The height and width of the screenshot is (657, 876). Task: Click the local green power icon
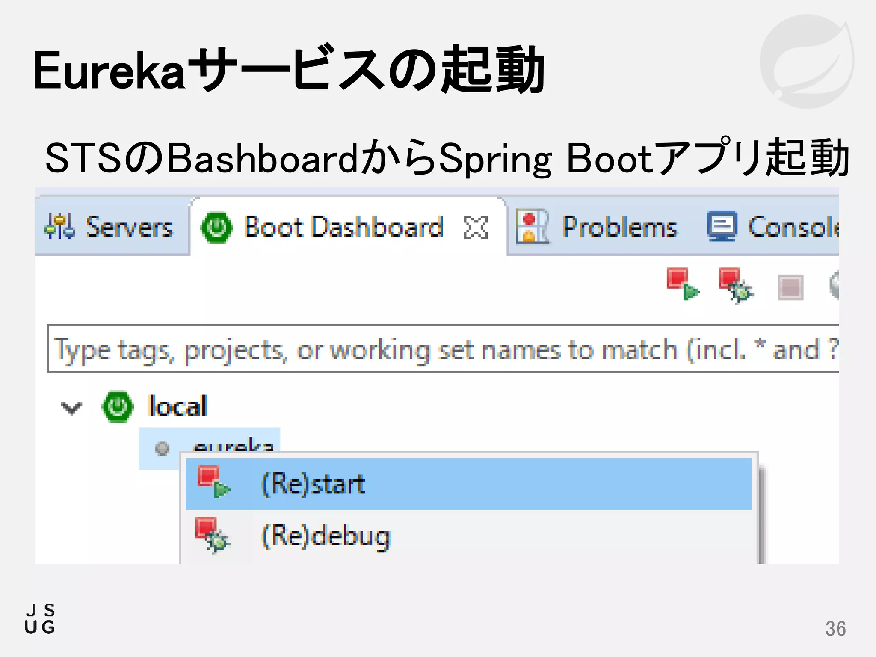117,406
